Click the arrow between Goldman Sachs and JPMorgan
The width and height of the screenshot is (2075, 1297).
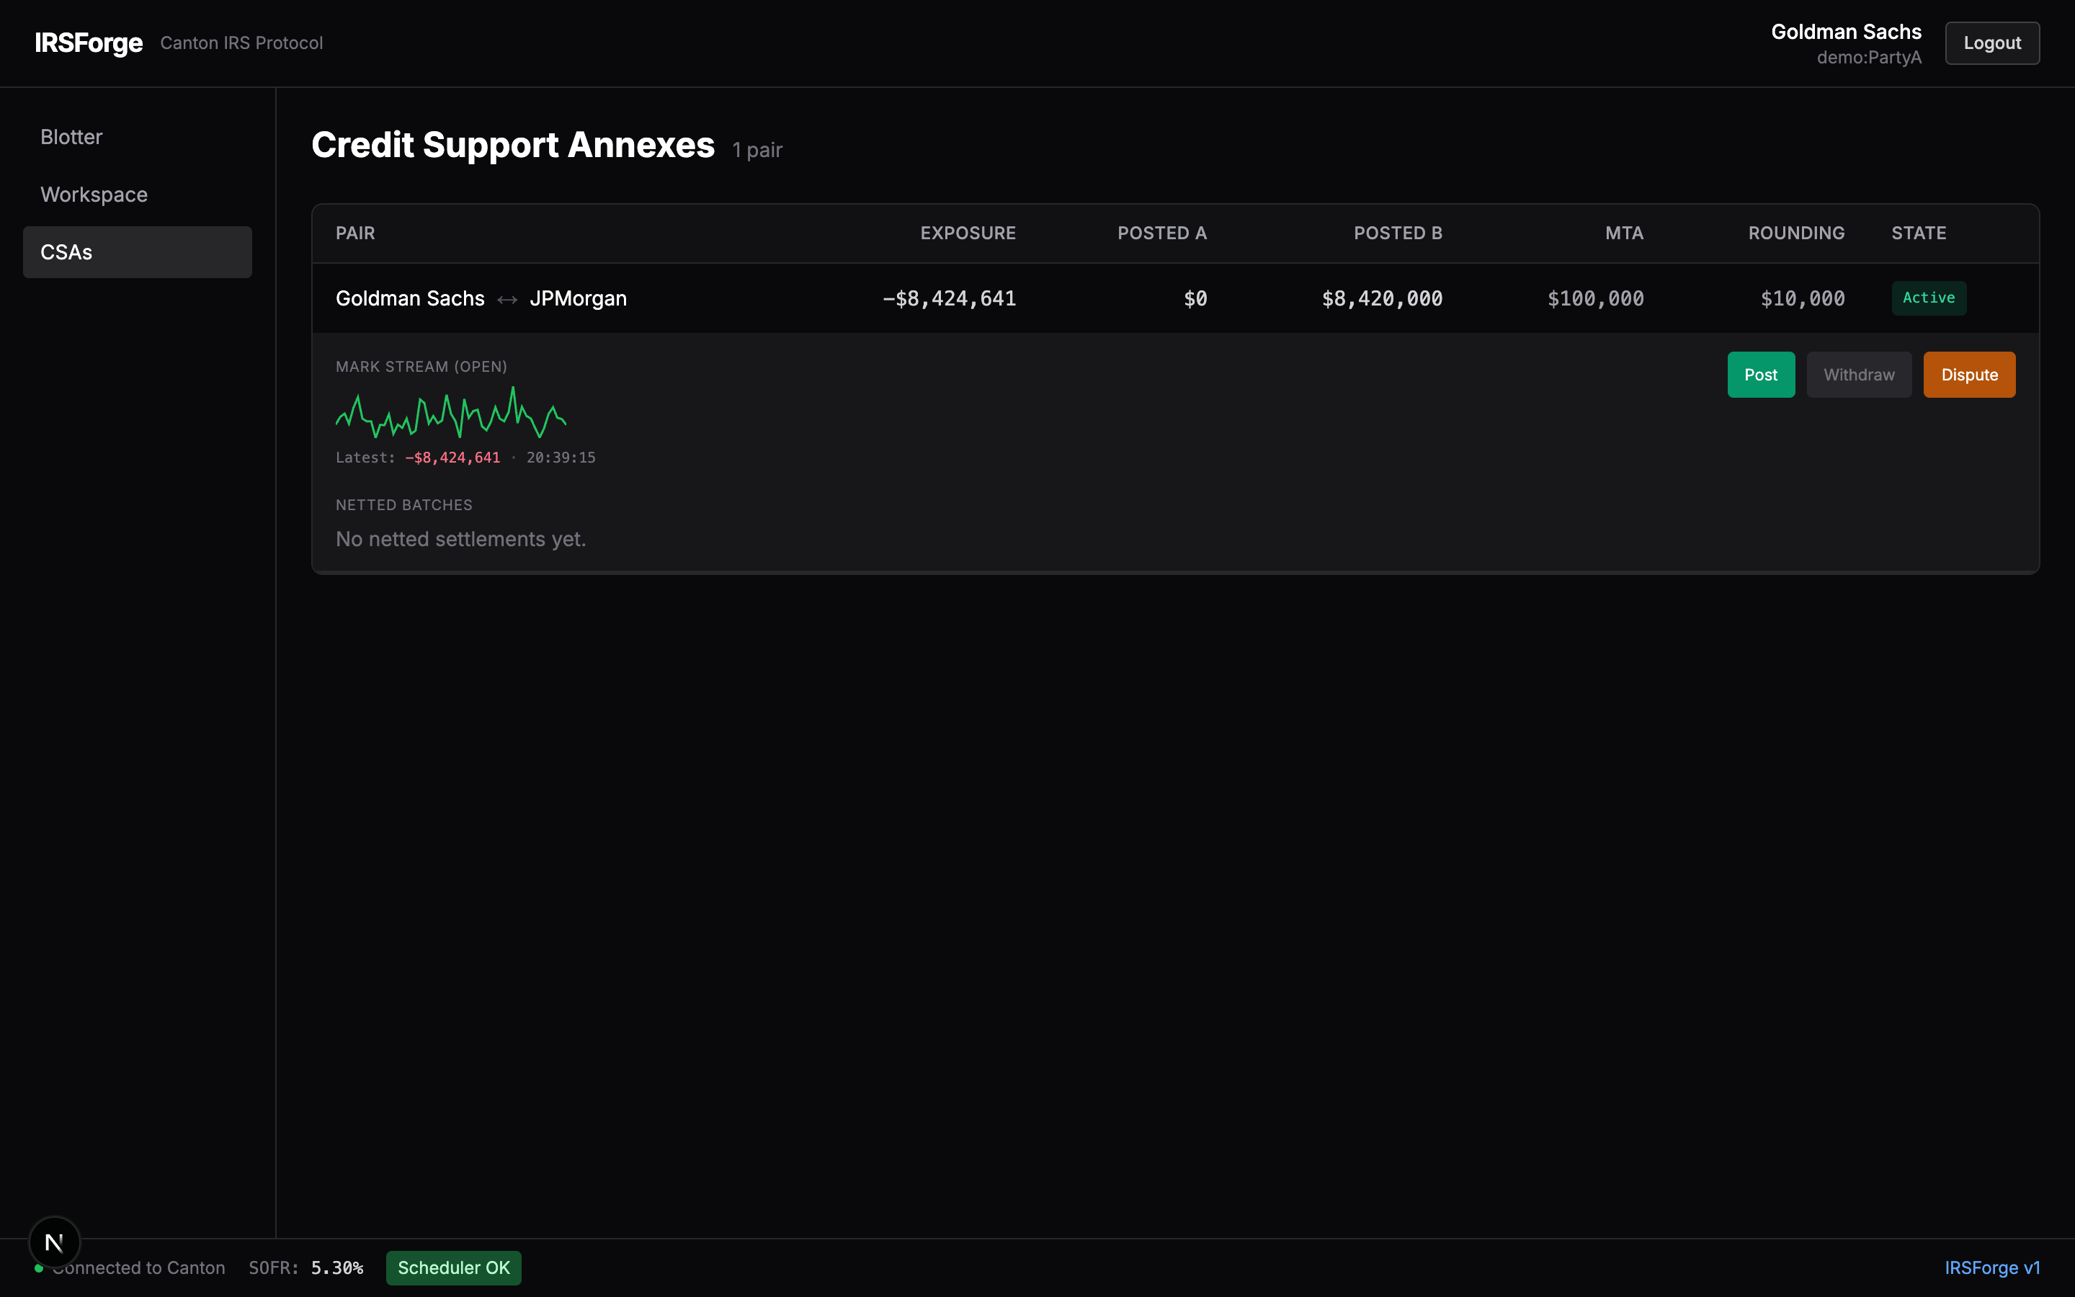(x=507, y=298)
